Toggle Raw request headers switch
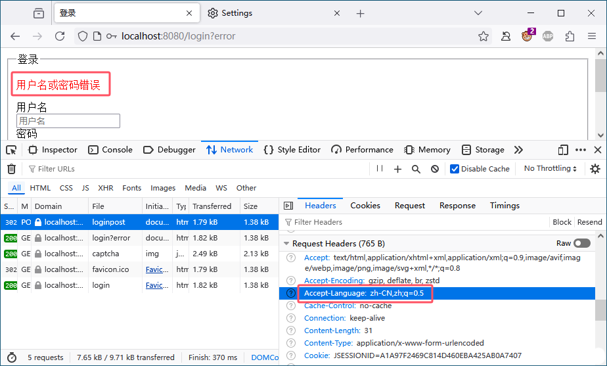 (582, 243)
